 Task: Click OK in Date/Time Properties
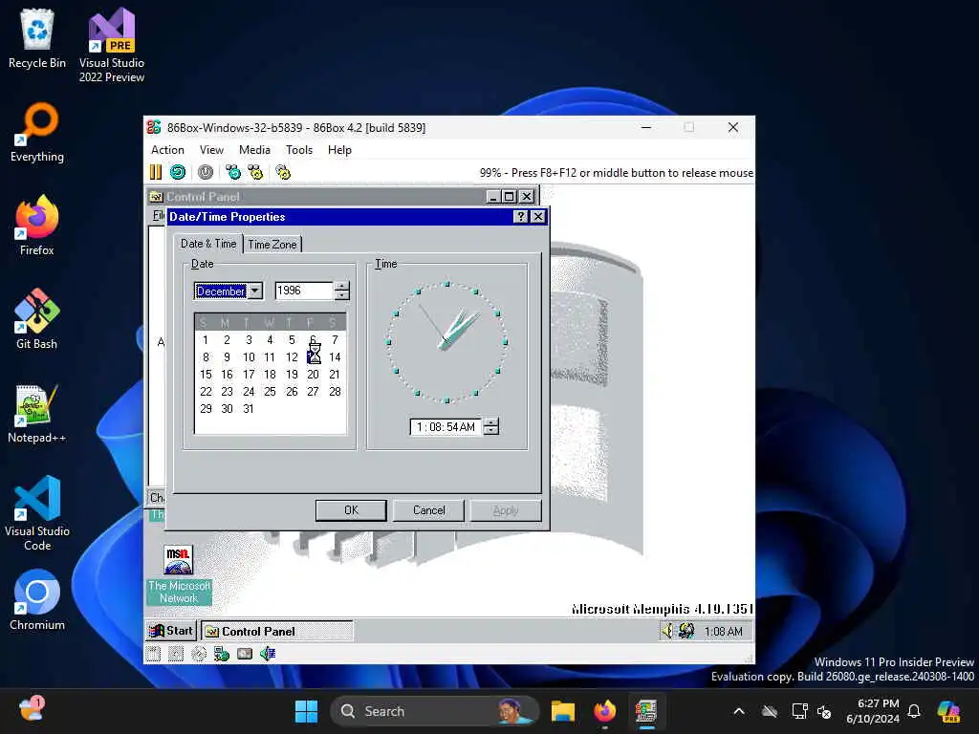[x=351, y=510]
